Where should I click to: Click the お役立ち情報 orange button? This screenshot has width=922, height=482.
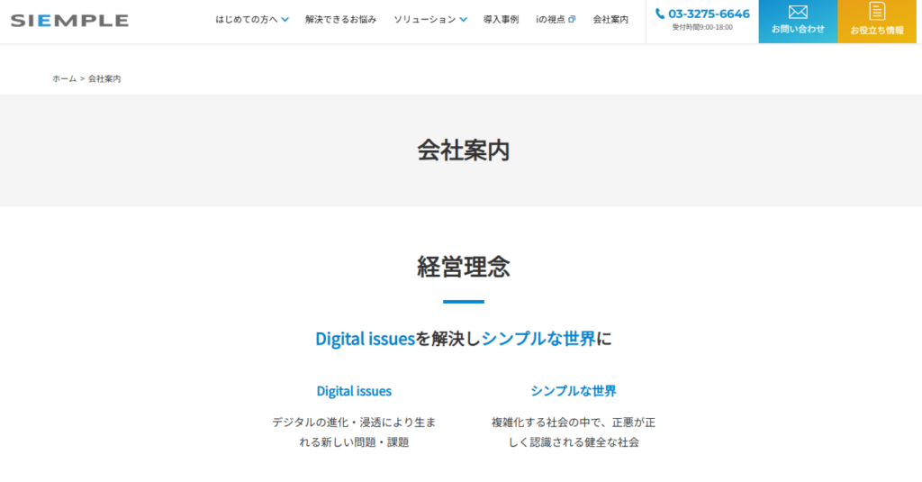pos(877,22)
